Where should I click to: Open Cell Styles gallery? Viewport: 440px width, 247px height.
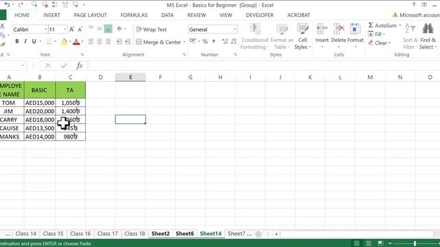(x=302, y=36)
